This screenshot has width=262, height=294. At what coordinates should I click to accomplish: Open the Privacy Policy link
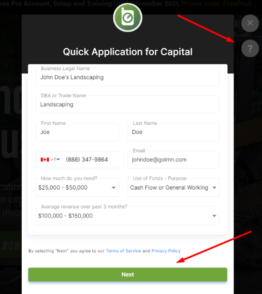click(x=166, y=250)
